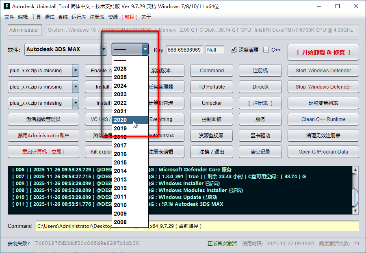Open the 调试 menu
The width and height of the screenshot is (366, 253).
coord(50,17)
